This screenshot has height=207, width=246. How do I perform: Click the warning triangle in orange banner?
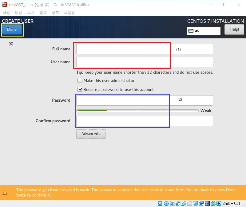[x=5, y=193]
